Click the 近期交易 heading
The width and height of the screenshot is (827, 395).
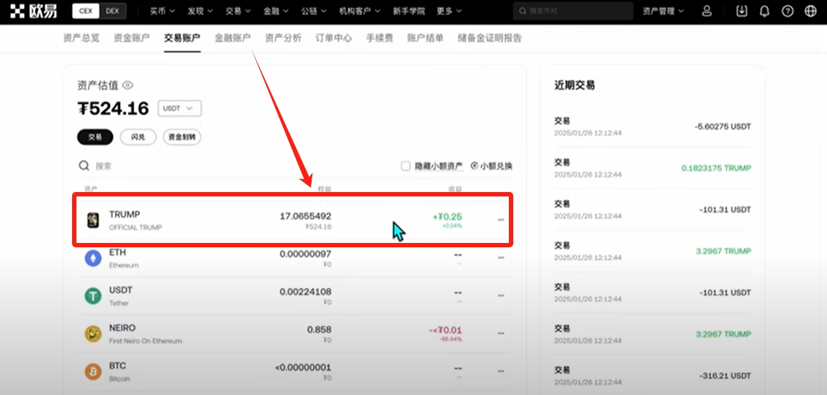(574, 85)
